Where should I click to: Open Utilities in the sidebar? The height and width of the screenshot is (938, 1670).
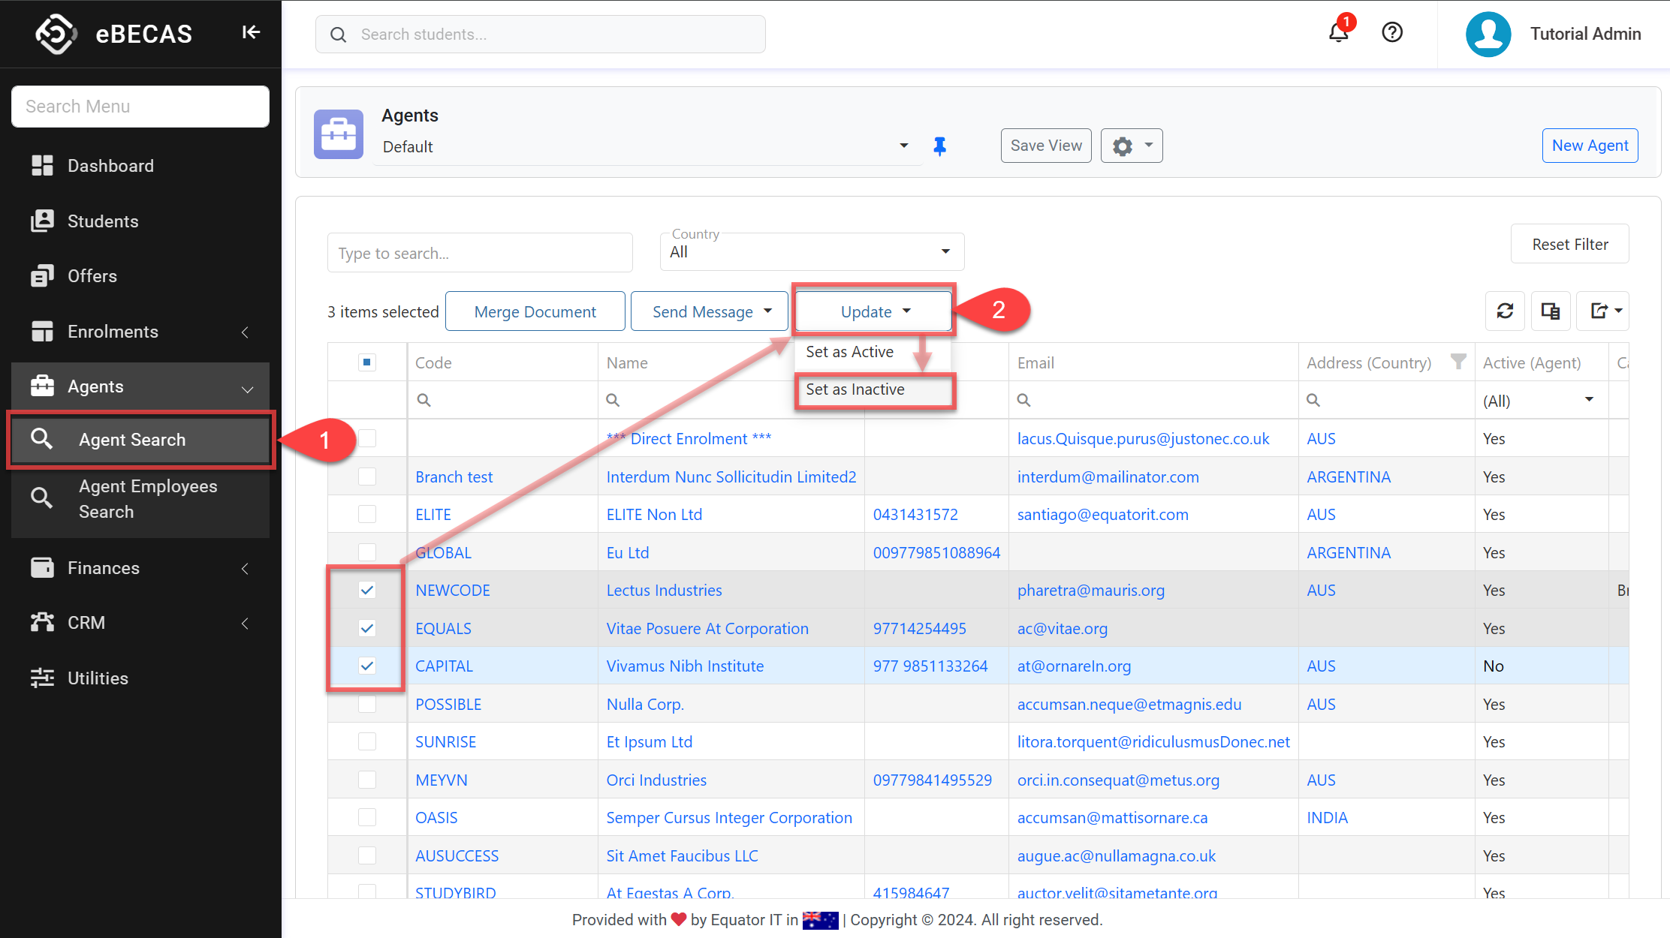click(x=140, y=678)
